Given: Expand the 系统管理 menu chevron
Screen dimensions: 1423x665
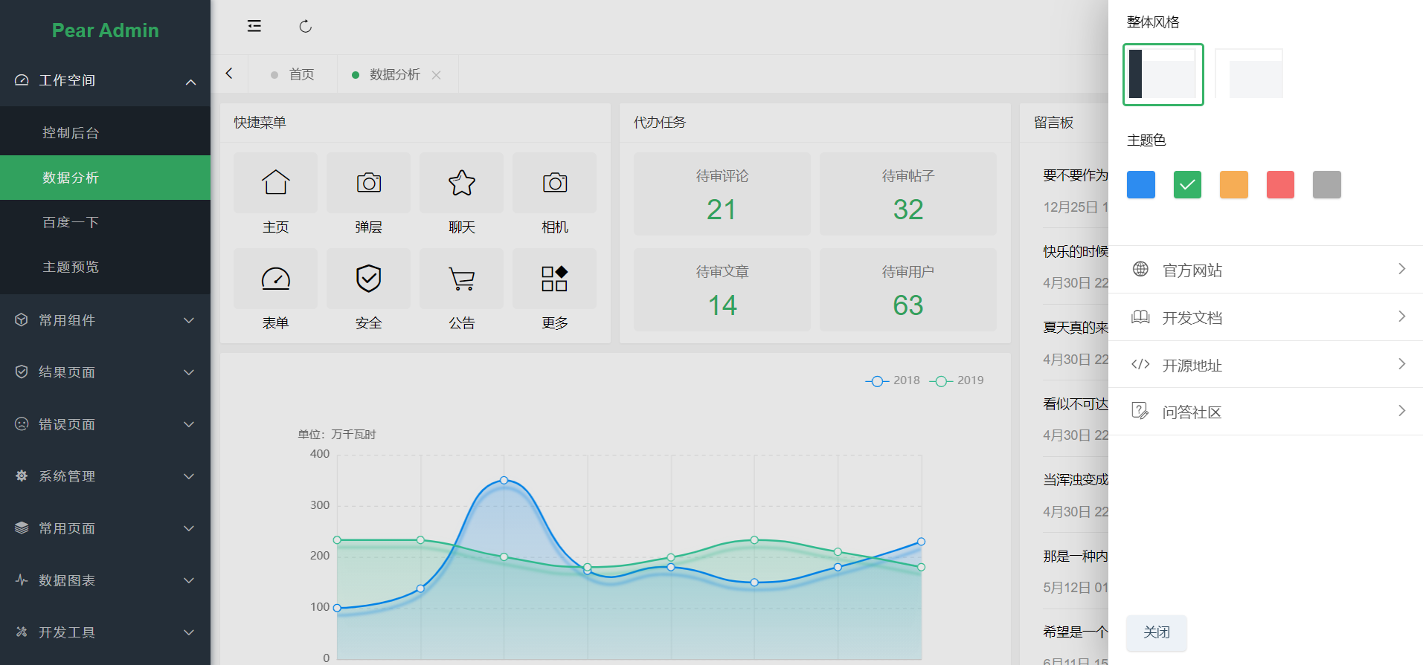Looking at the screenshot, I should pyautogui.click(x=189, y=476).
